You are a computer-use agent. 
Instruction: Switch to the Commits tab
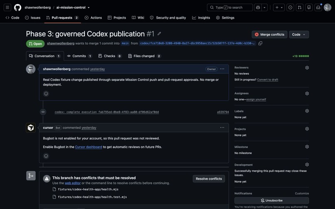click(79, 56)
